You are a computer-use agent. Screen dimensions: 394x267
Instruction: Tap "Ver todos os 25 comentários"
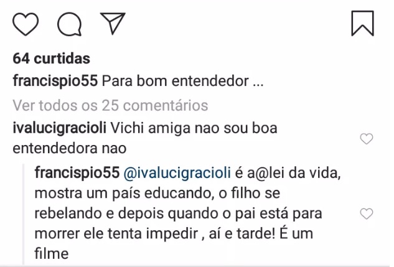(x=110, y=105)
